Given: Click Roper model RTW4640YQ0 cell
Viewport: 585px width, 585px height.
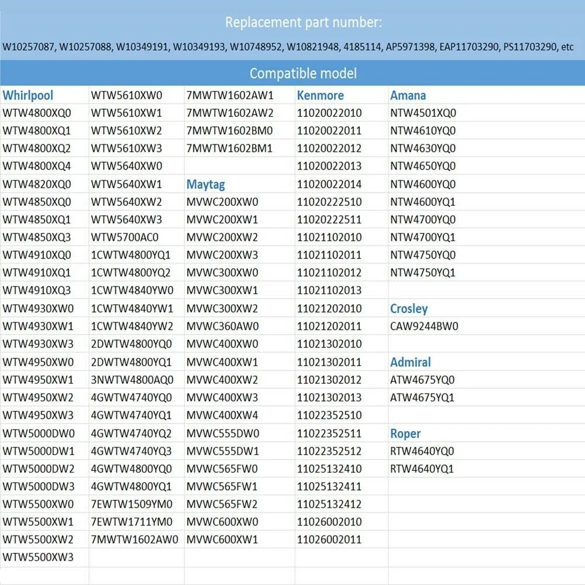Looking at the screenshot, I should tap(422, 451).
